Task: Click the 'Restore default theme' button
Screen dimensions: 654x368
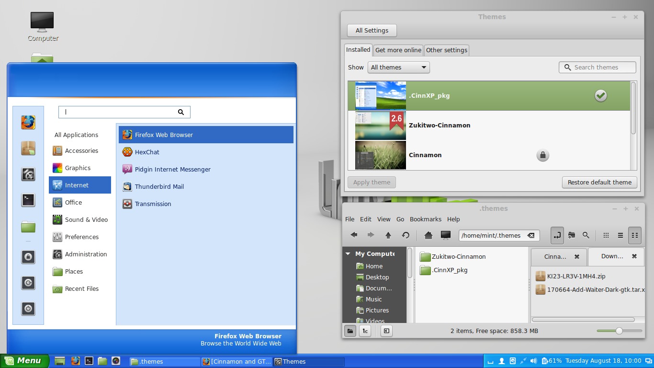Action: [x=599, y=182]
